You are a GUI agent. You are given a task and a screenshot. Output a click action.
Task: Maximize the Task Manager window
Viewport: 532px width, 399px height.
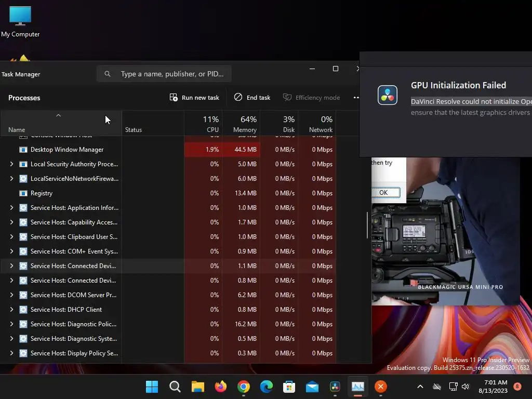pos(336,69)
